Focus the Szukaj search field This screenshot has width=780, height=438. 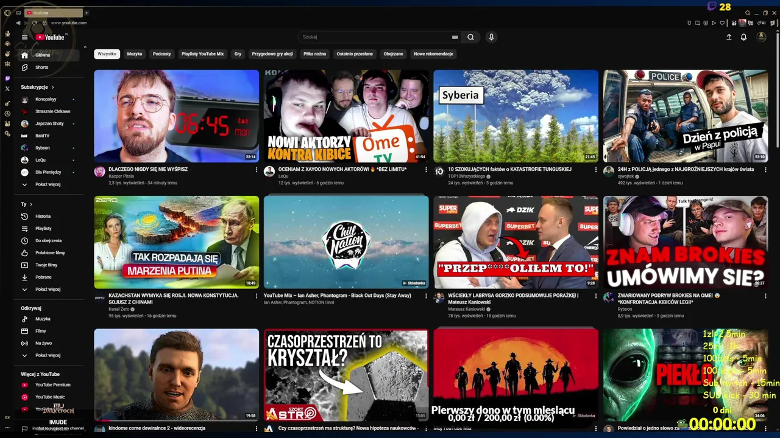[x=375, y=37]
